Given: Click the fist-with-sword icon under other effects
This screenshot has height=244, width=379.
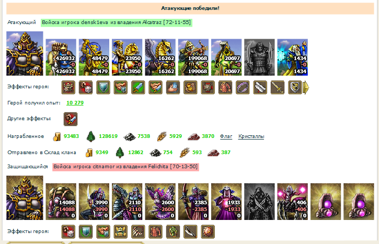Looking at the screenshot, I should [x=71, y=119].
